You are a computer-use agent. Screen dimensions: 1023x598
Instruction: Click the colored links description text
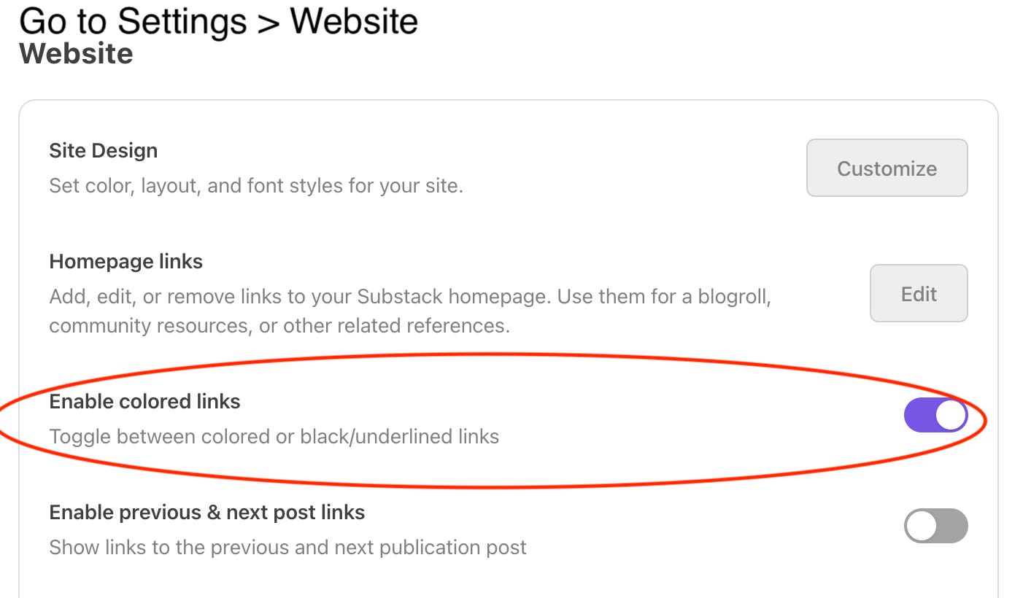(x=274, y=436)
